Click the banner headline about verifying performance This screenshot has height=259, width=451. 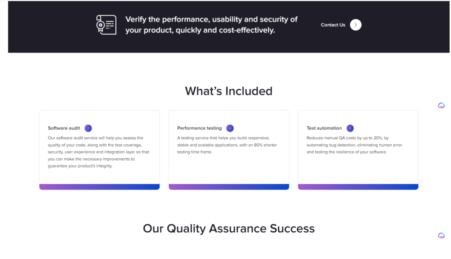click(x=211, y=25)
